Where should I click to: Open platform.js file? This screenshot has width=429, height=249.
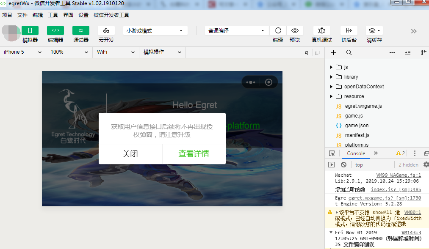(357, 145)
